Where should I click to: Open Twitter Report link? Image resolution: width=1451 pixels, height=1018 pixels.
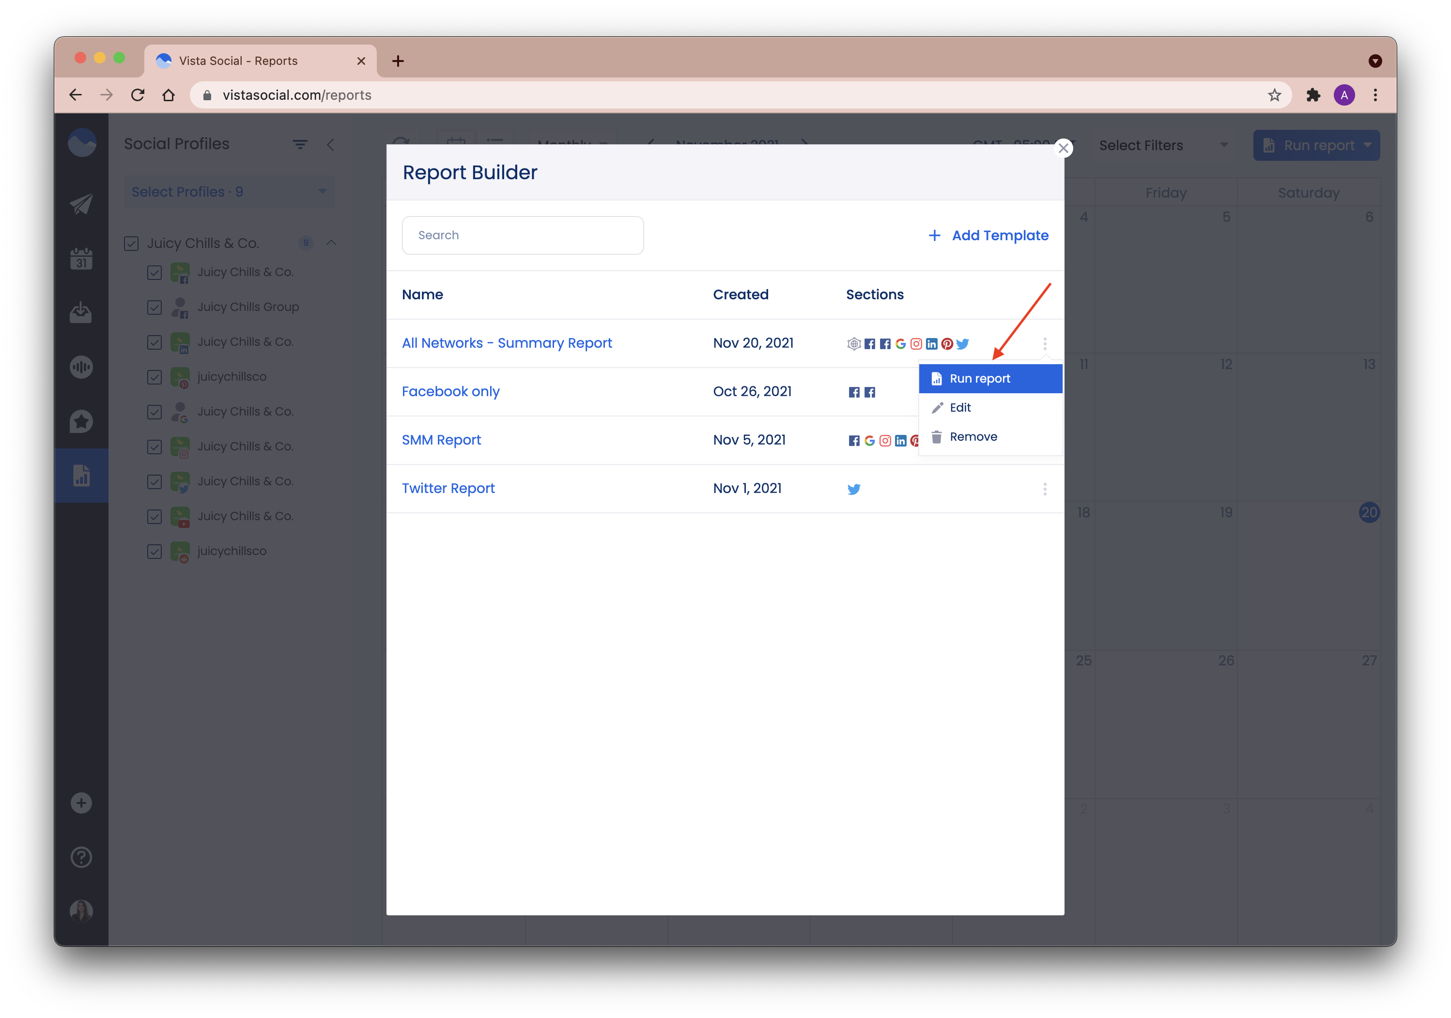coord(448,489)
